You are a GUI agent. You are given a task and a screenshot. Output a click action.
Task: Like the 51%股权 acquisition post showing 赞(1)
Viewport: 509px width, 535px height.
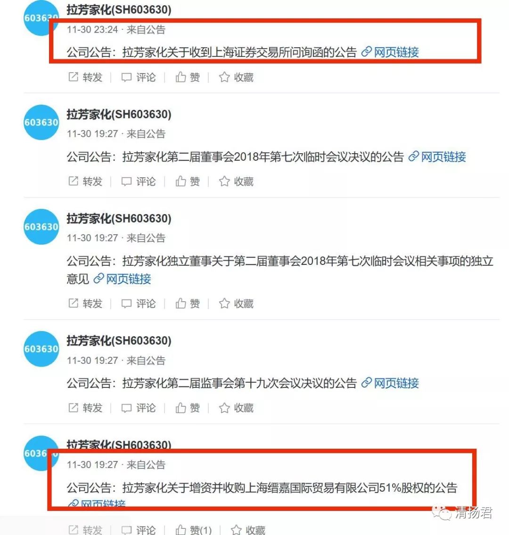[x=193, y=530]
